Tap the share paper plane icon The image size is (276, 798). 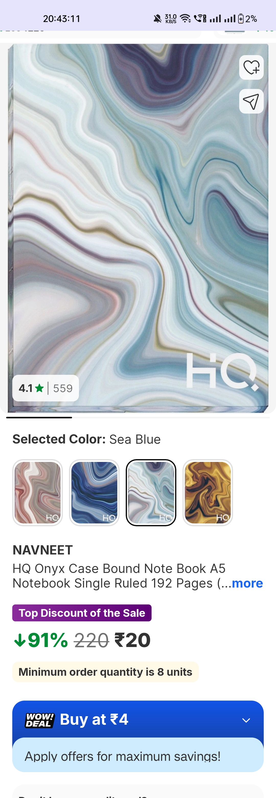(251, 101)
